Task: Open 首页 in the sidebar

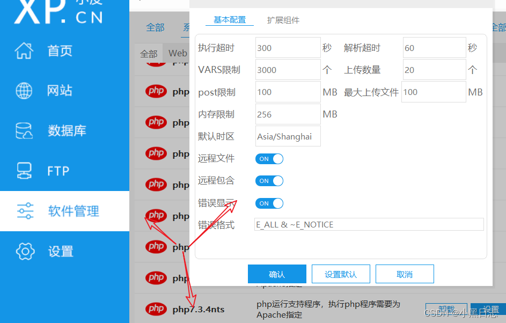Action: (x=60, y=51)
